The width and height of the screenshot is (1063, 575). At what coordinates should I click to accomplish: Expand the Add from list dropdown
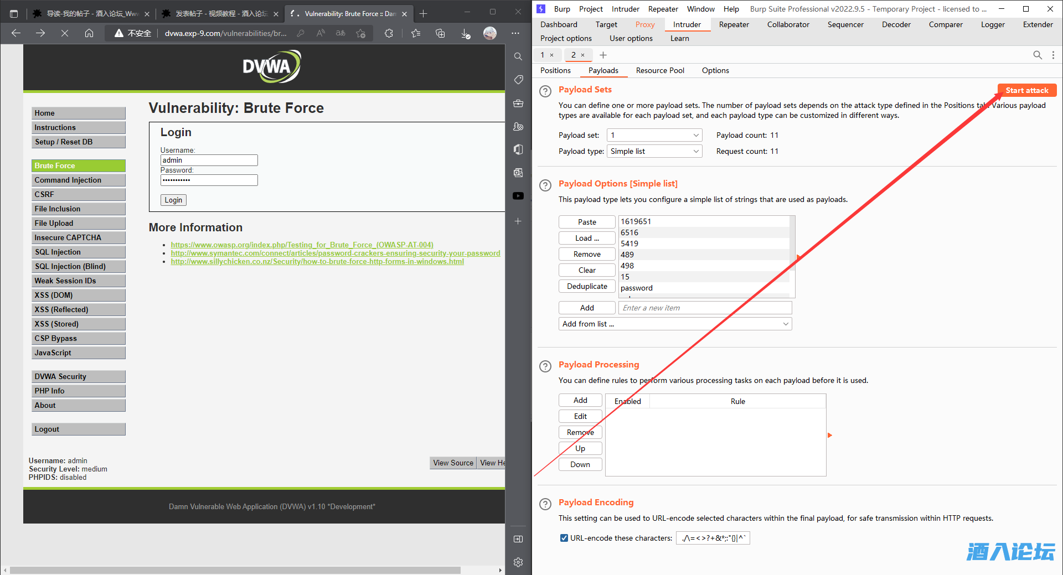(x=674, y=324)
